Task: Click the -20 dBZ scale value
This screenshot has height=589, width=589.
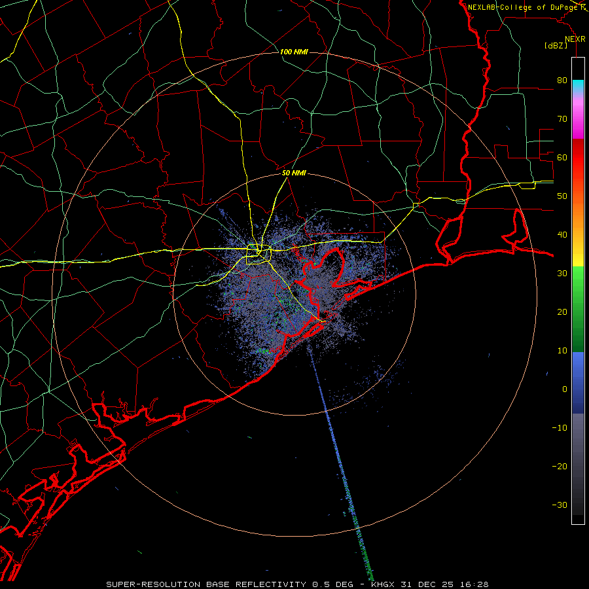Action: tap(560, 466)
